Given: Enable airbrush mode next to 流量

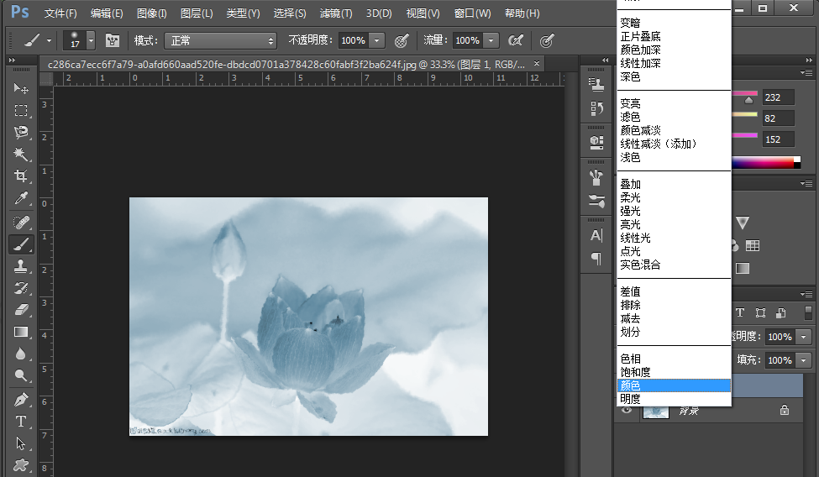Looking at the screenshot, I should 517,40.
